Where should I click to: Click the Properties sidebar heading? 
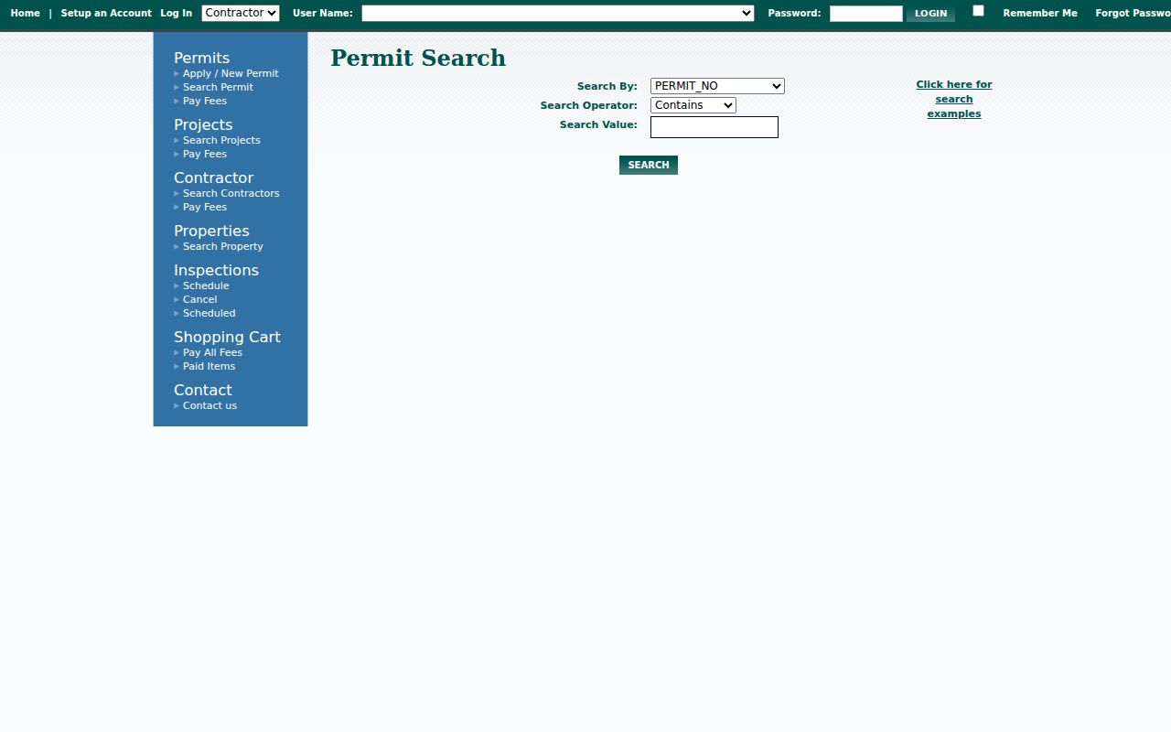pyautogui.click(x=211, y=231)
